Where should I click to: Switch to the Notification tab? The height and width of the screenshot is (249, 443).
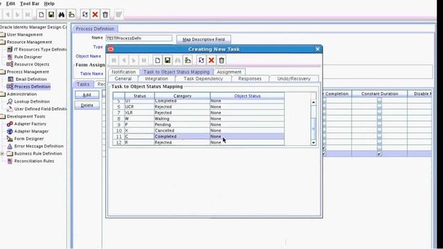coord(124,72)
